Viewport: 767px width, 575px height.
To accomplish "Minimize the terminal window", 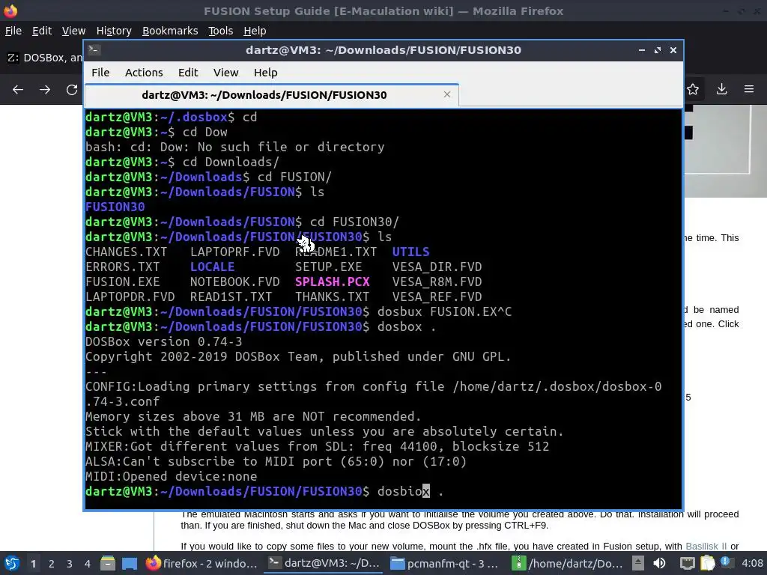I will click(x=641, y=50).
